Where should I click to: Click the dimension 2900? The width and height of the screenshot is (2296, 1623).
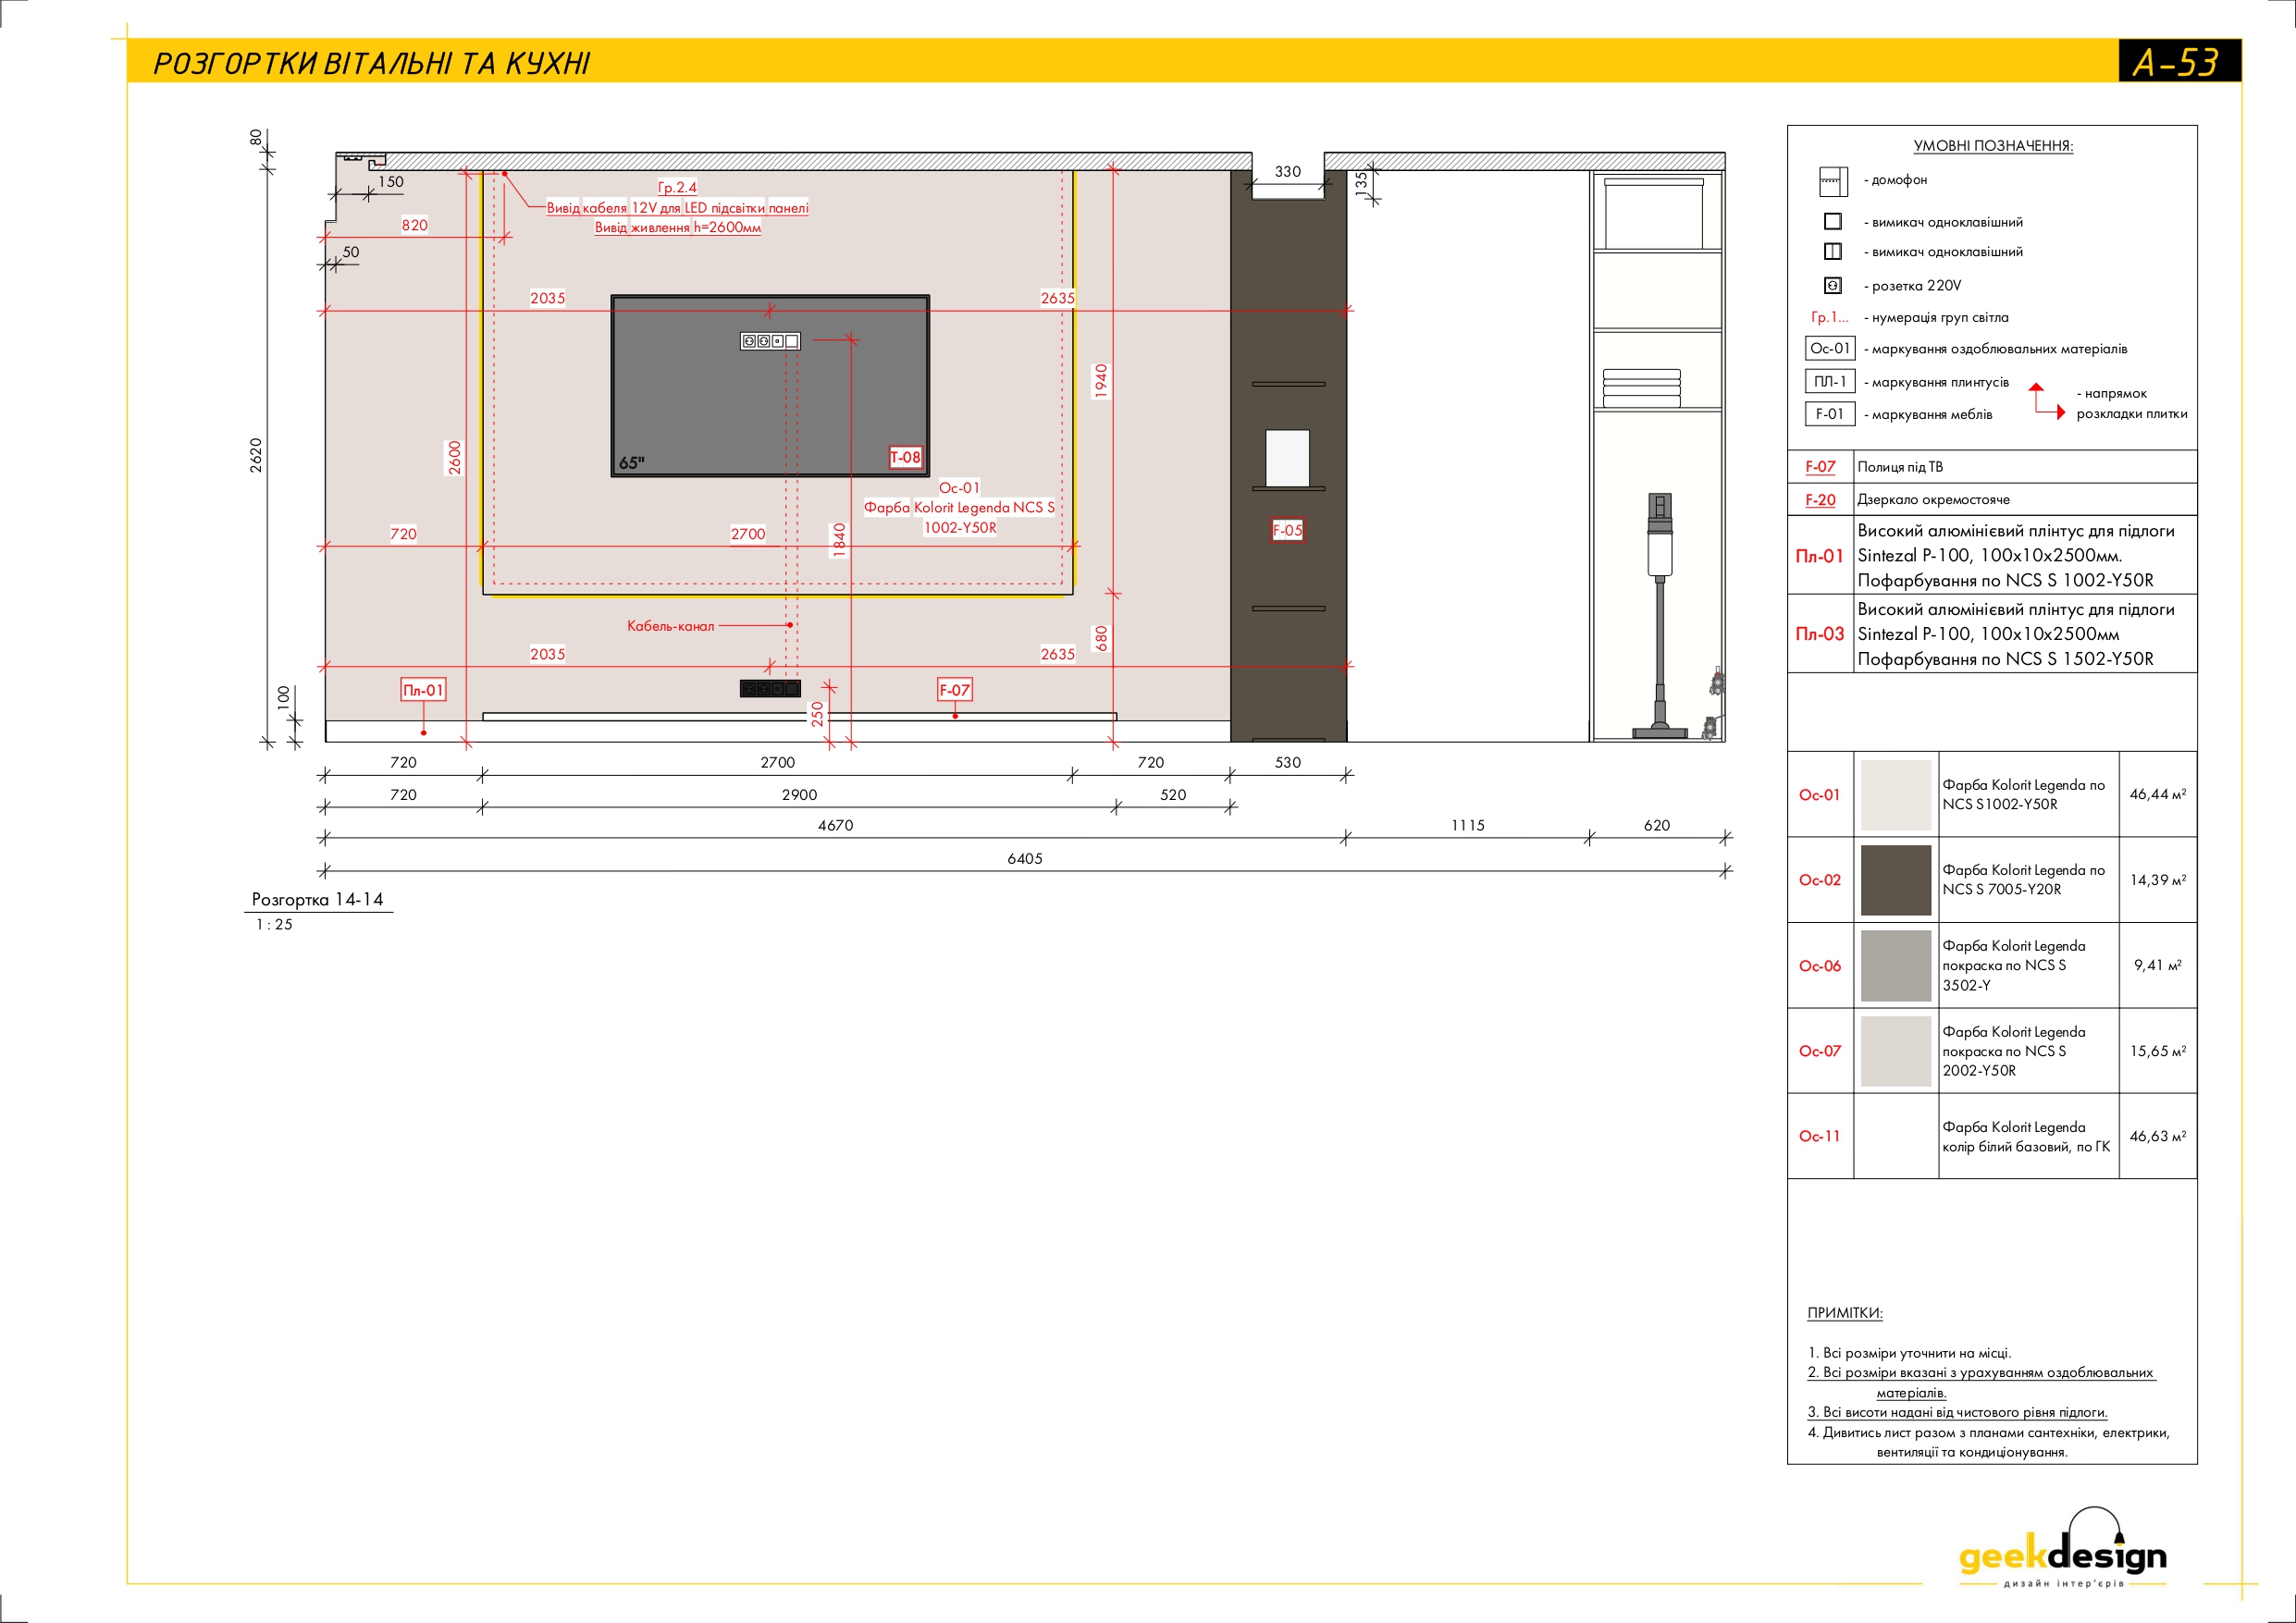(x=799, y=795)
